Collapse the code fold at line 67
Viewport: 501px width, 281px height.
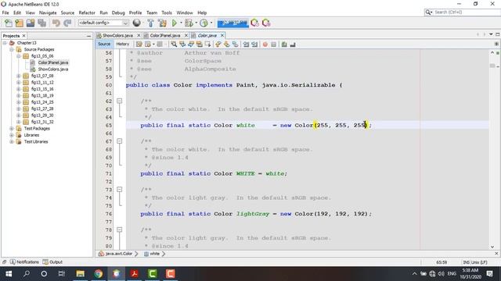click(x=119, y=141)
